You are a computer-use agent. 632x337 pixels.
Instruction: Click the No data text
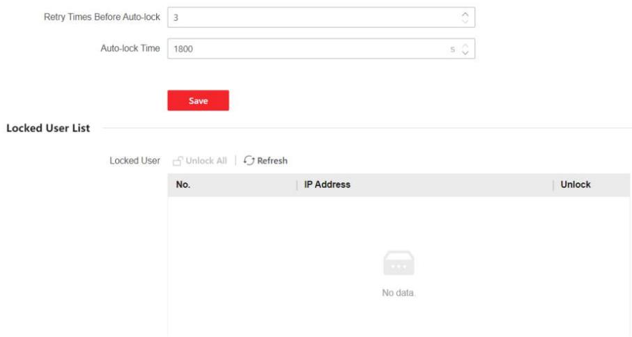[x=398, y=292]
